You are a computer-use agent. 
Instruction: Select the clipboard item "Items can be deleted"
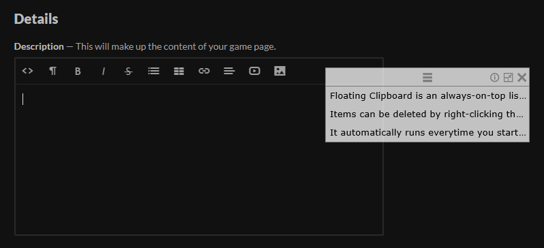coord(427,114)
